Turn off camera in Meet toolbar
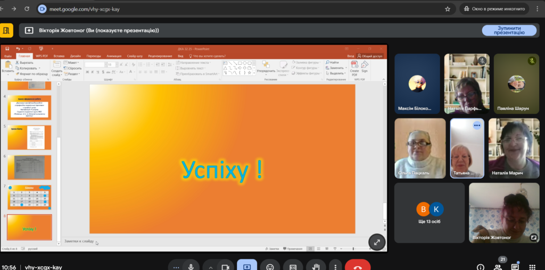 pyautogui.click(x=226, y=266)
